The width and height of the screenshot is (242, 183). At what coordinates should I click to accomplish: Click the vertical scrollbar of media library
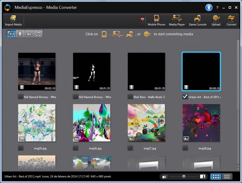pyautogui.click(x=238, y=75)
